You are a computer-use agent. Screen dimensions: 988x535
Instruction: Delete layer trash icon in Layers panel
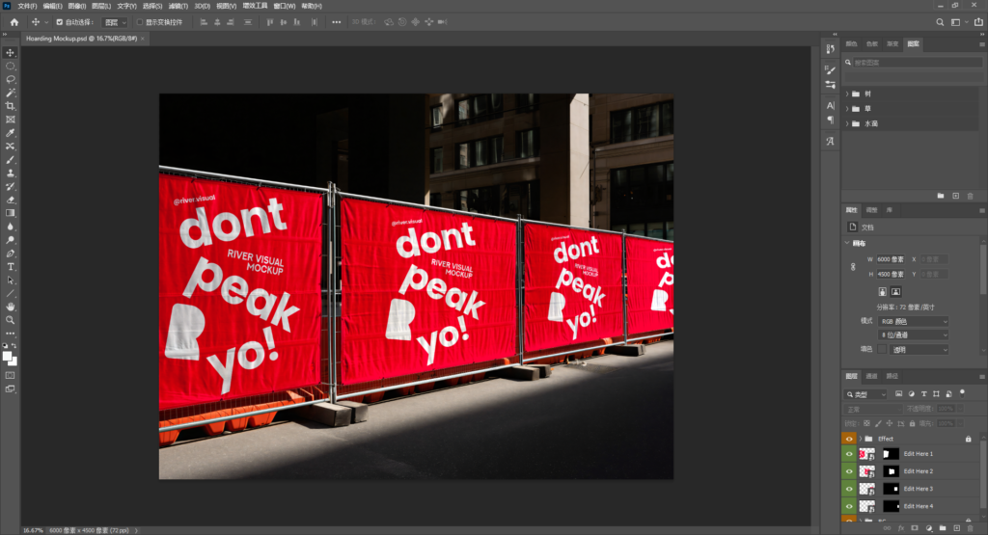971,528
